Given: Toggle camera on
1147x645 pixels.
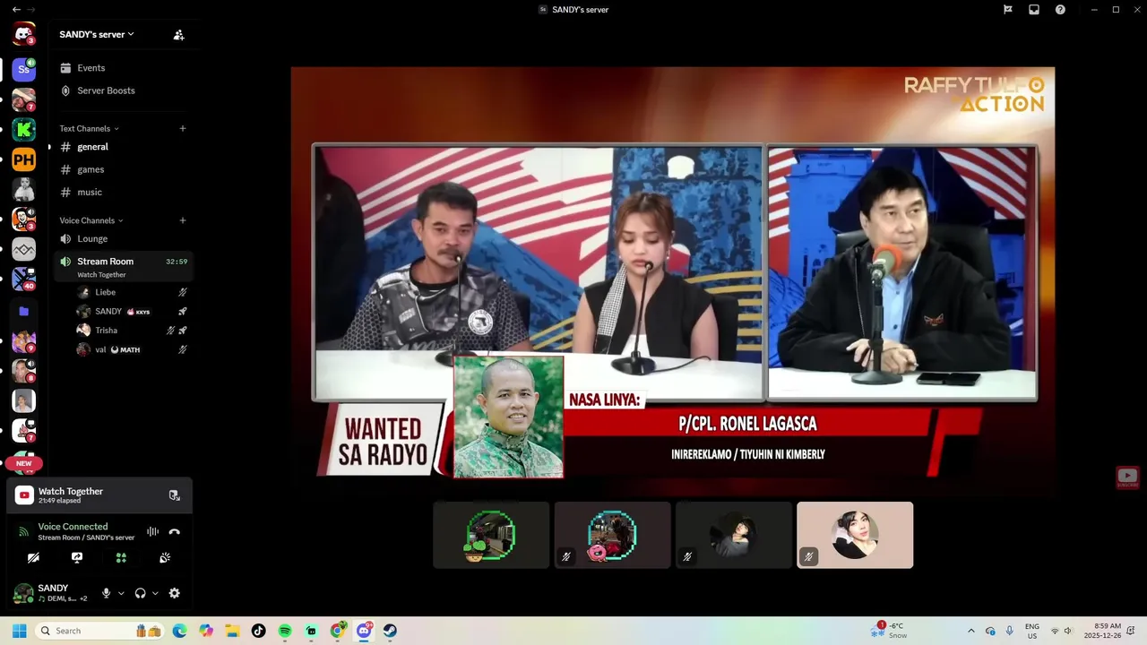Looking at the screenshot, I should pos(33,557).
